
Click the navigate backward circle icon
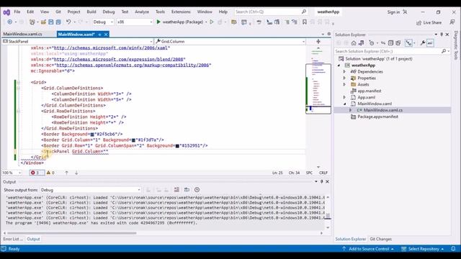click(x=9, y=22)
